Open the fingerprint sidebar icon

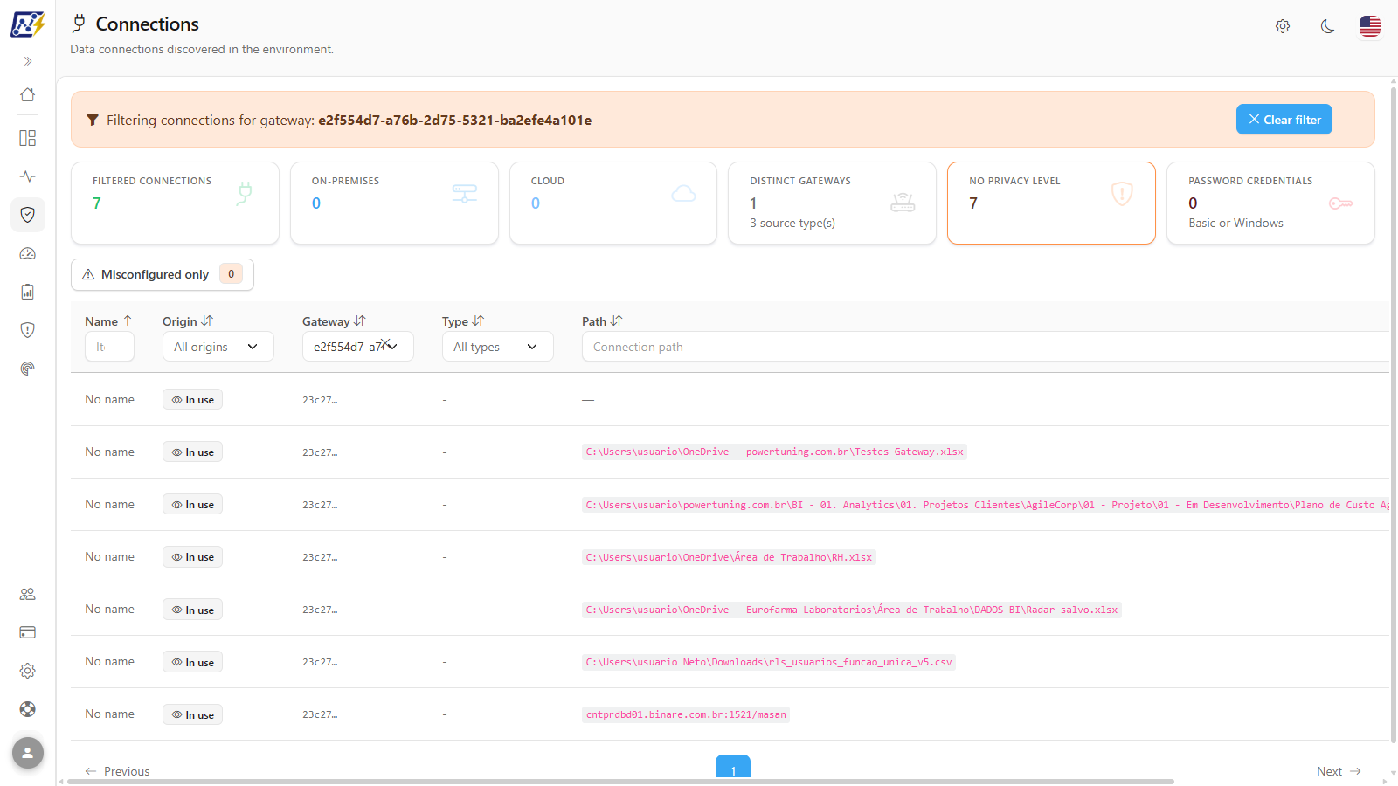pos(28,369)
